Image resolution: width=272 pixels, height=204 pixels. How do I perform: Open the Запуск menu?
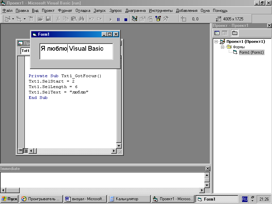(x=100, y=11)
